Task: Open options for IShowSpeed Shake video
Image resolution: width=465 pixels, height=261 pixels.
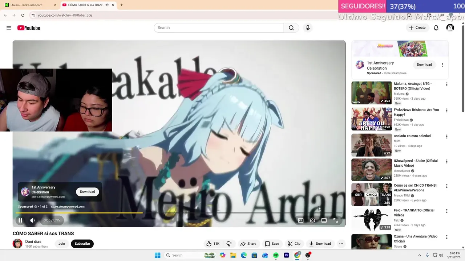Action: (x=447, y=161)
